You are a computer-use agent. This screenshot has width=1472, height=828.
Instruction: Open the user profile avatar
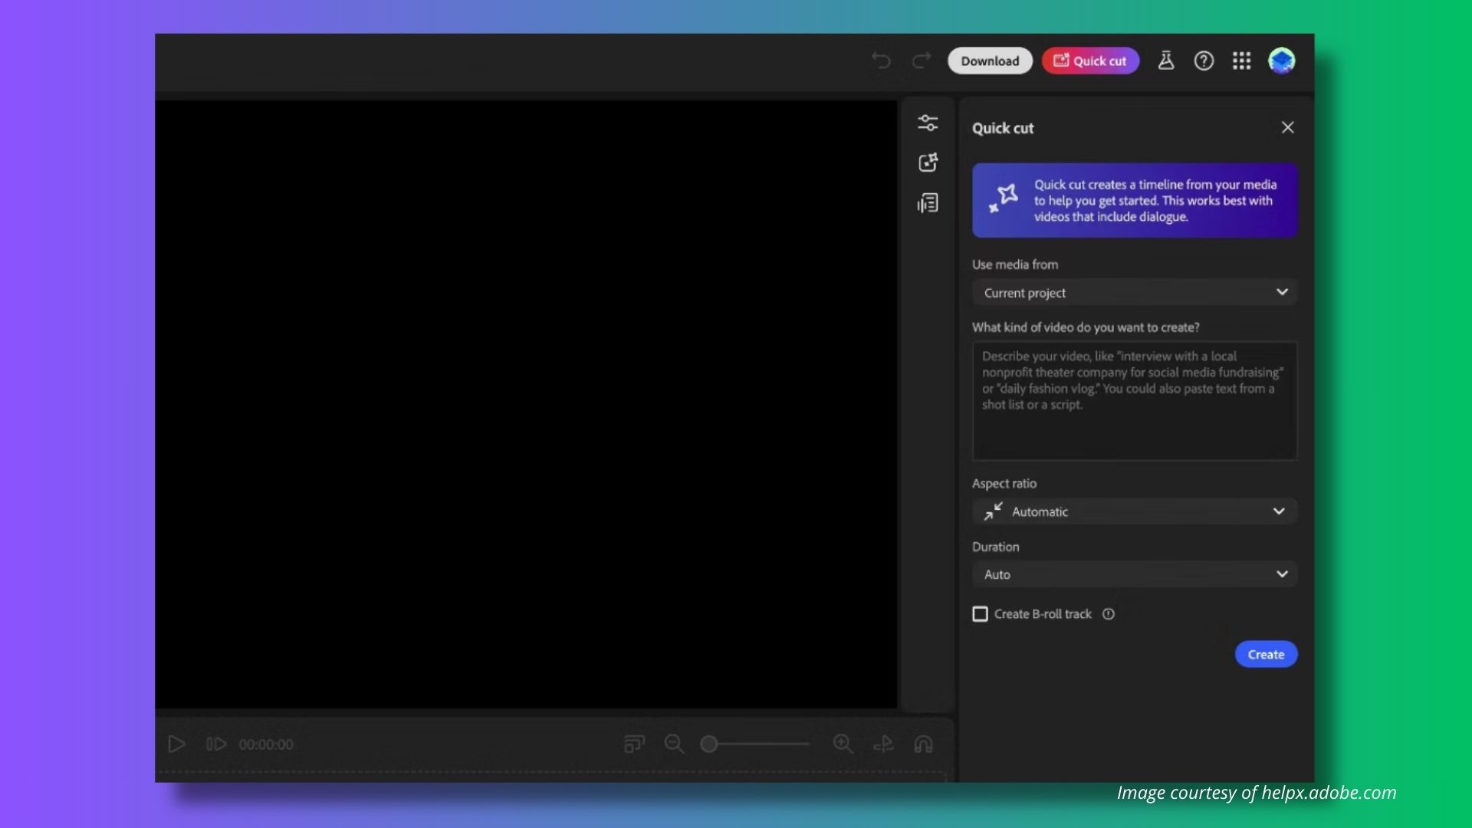coord(1281,61)
